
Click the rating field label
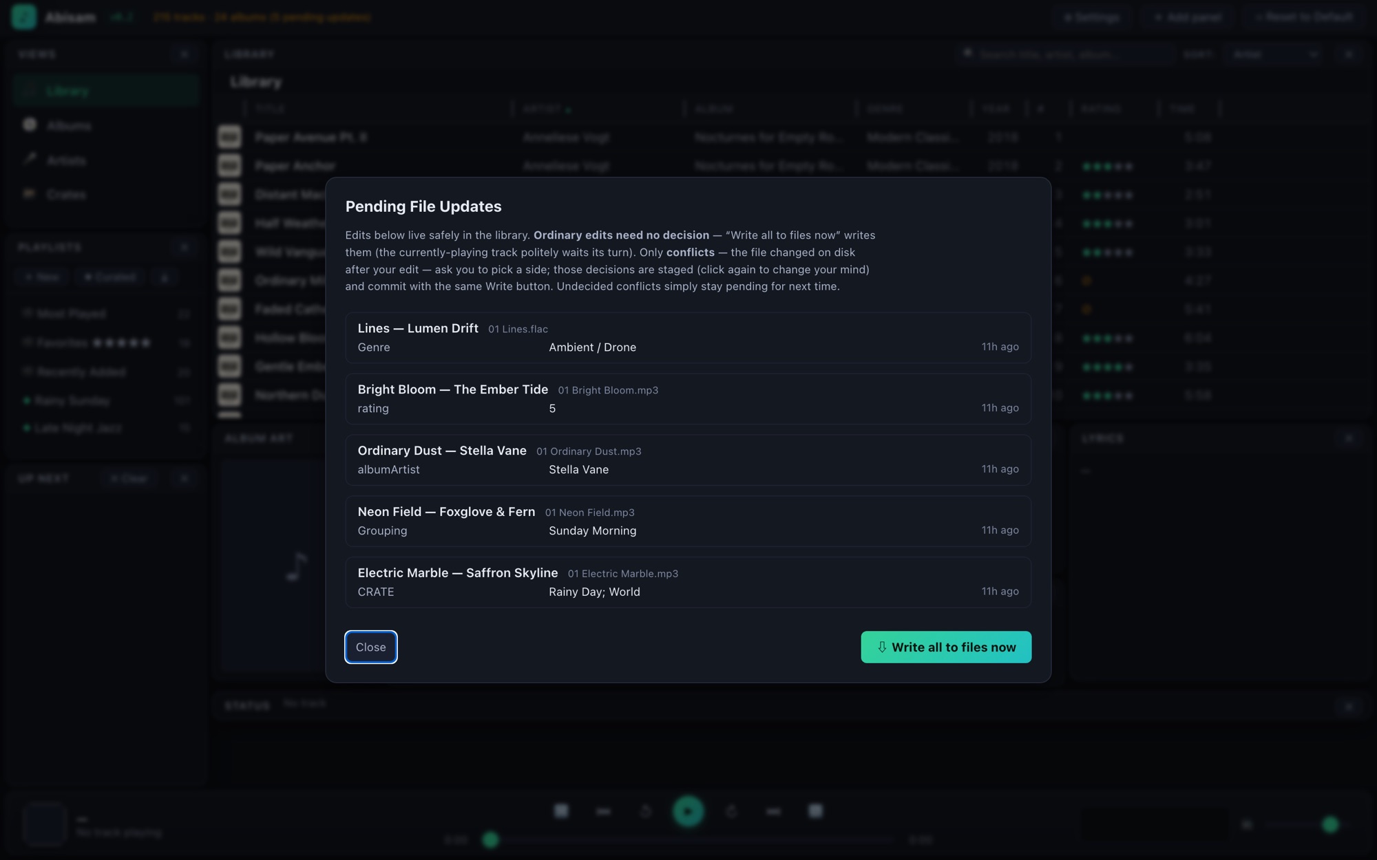pos(373,409)
